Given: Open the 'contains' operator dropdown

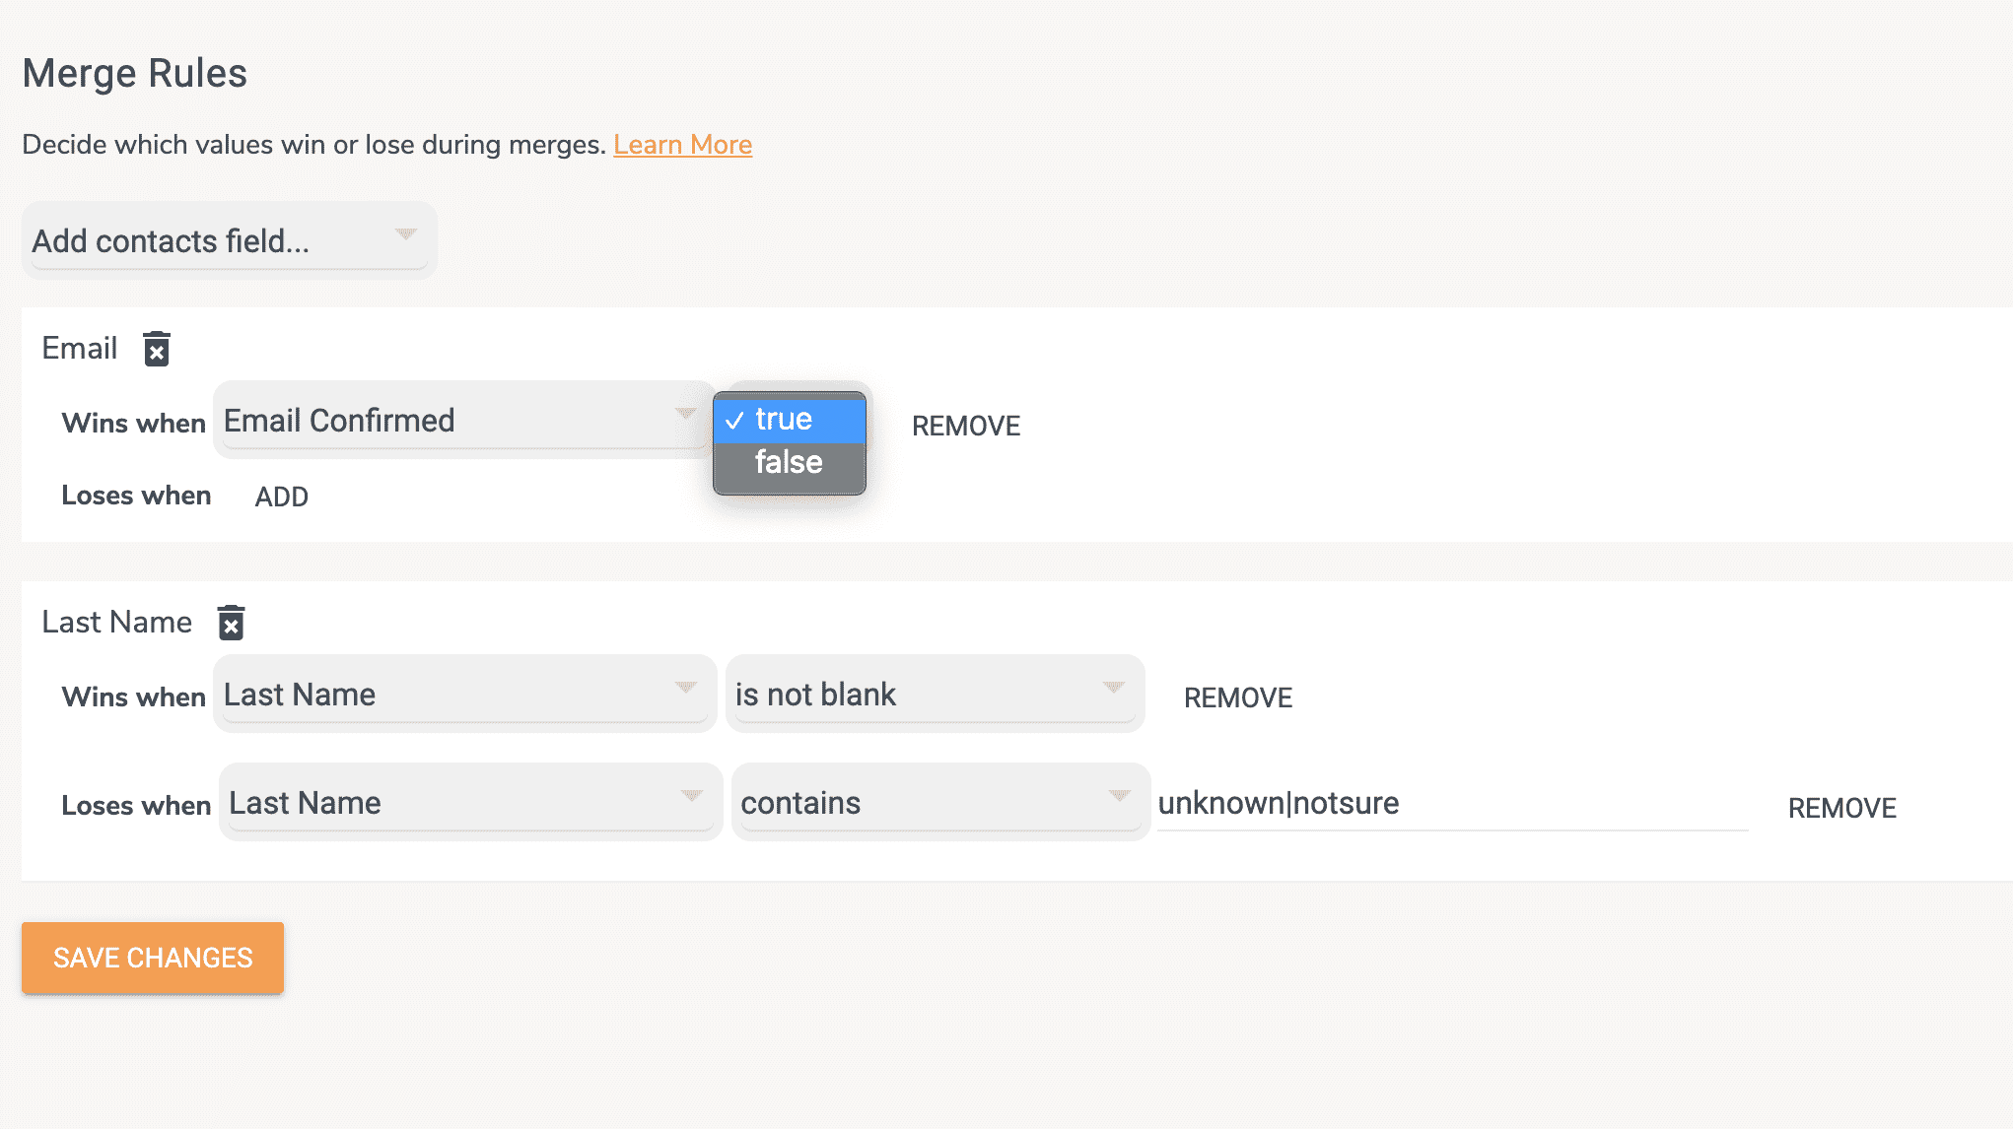Looking at the screenshot, I should point(939,803).
